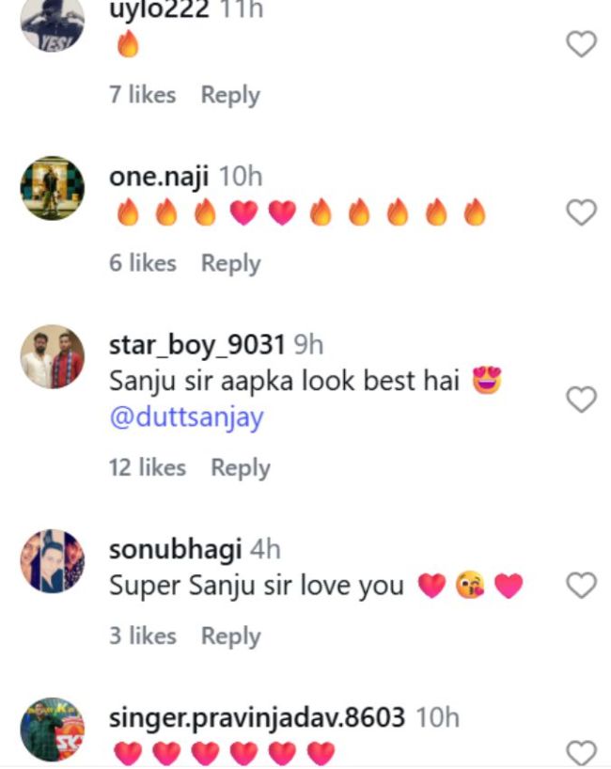The height and width of the screenshot is (769, 611).
Task: Open sonubhagi's profile picture
Action: pyautogui.click(x=53, y=560)
